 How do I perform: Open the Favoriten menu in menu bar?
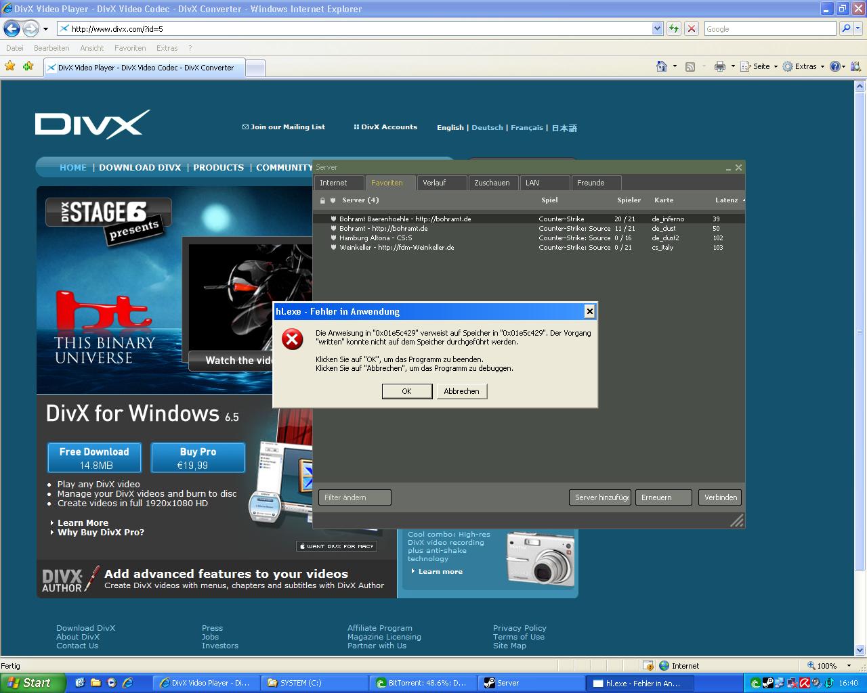130,48
